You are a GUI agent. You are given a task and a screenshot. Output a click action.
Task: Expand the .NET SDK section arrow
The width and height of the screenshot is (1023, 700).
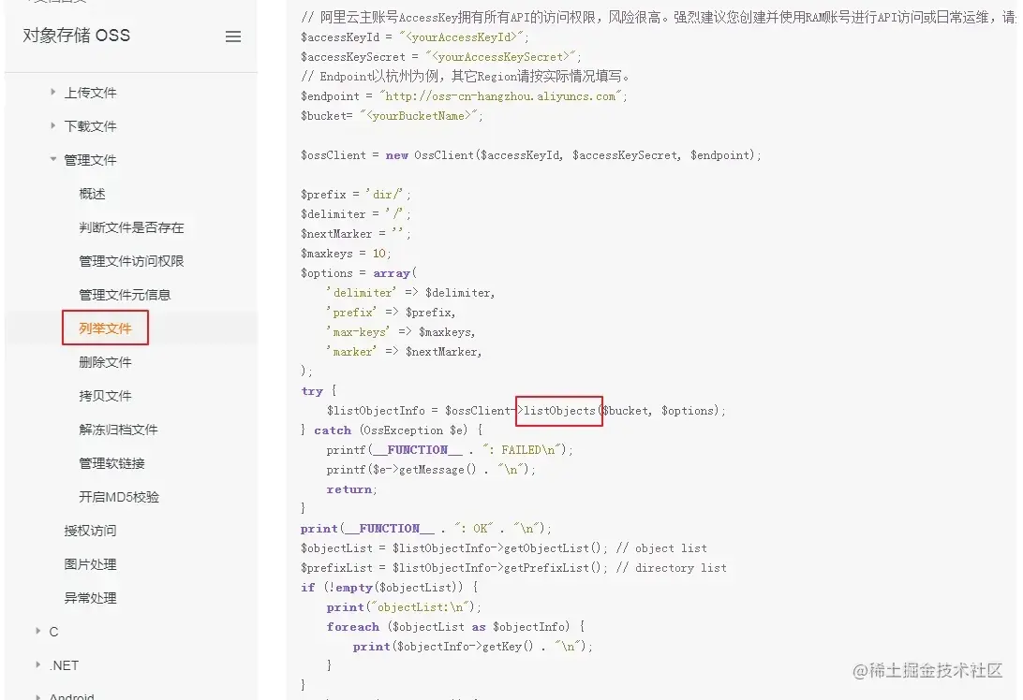(37, 664)
